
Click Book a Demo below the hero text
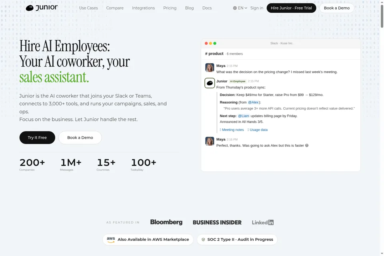[x=80, y=138]
